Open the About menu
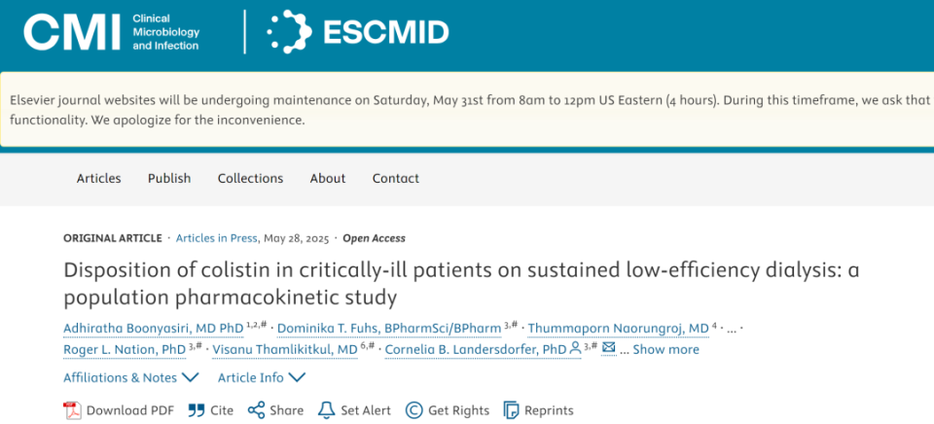 (328, 178)
